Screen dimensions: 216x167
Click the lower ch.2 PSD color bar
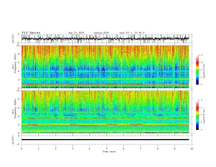click(x=197, y=115)
